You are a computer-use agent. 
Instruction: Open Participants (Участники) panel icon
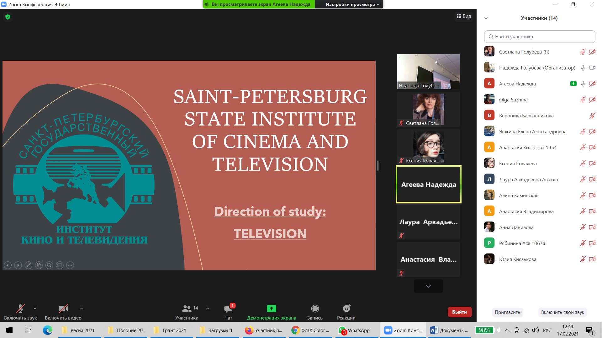click(x=187, y=309)
